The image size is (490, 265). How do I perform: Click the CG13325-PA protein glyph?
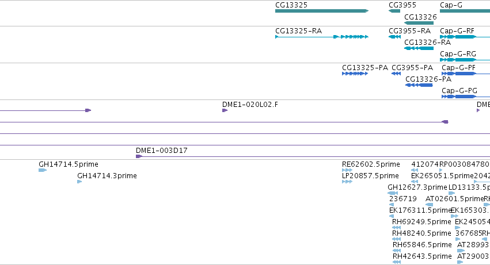pos(355,74)
